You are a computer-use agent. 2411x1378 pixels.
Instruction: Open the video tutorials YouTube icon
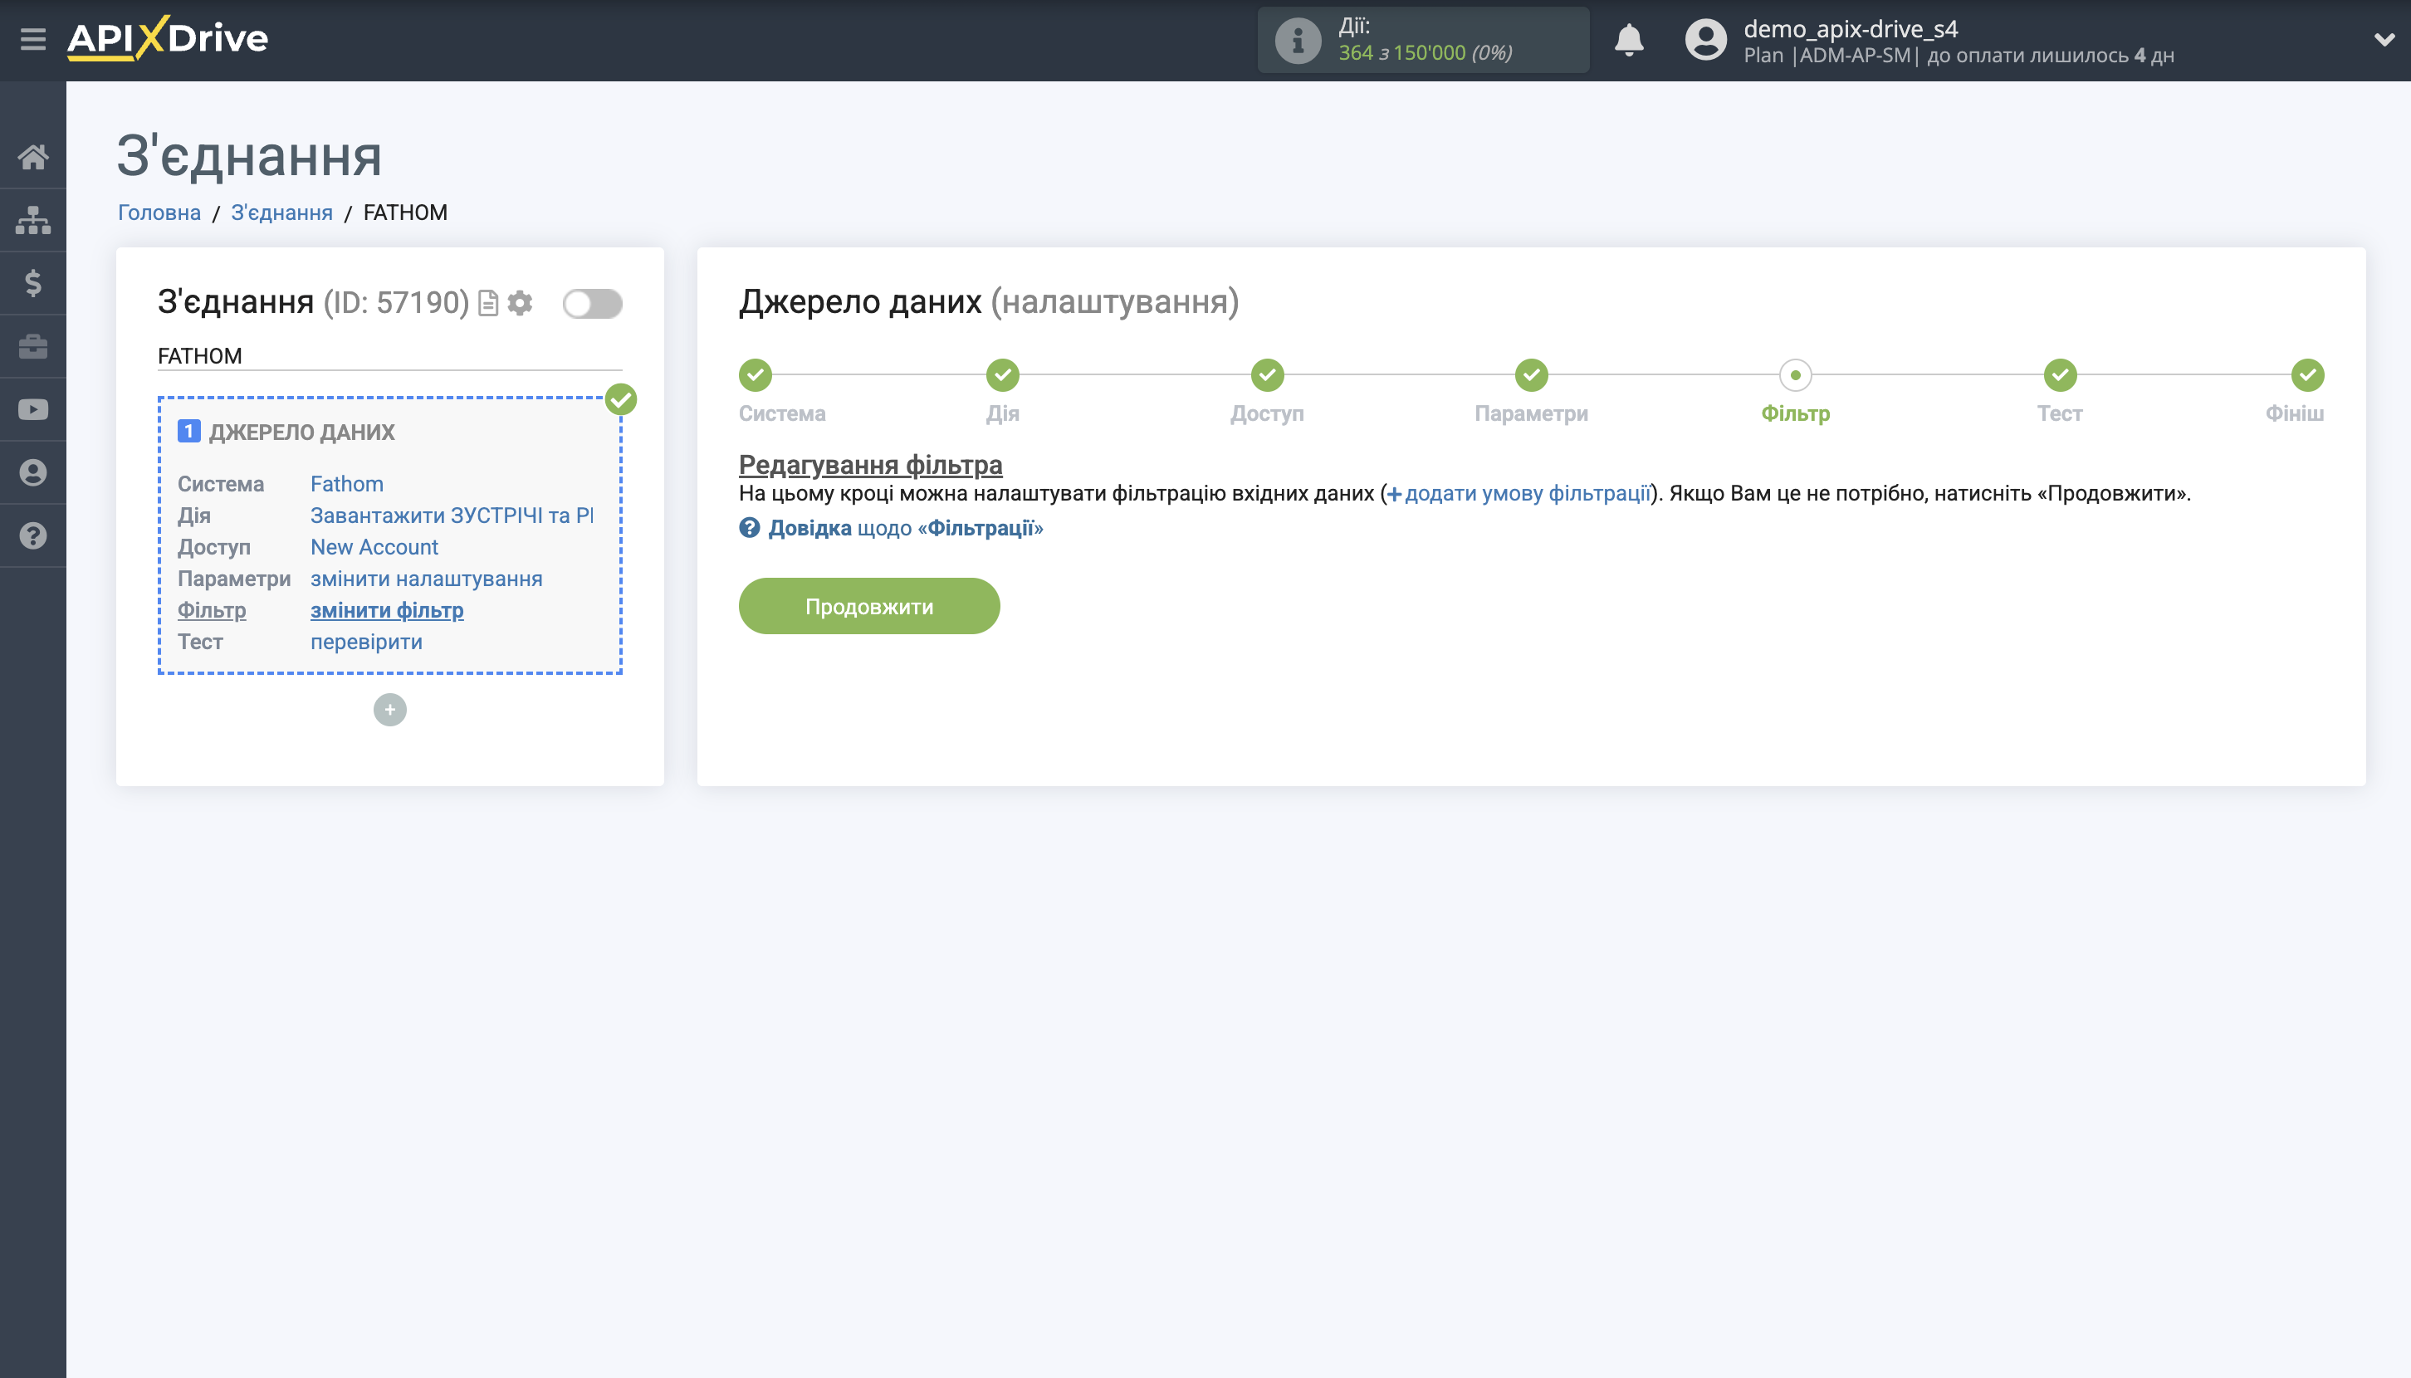tap(33, 410)
